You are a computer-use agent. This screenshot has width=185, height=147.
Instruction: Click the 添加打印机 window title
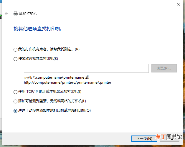28,14
